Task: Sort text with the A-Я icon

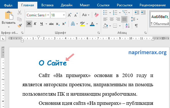Action: [x=127, y=26]
